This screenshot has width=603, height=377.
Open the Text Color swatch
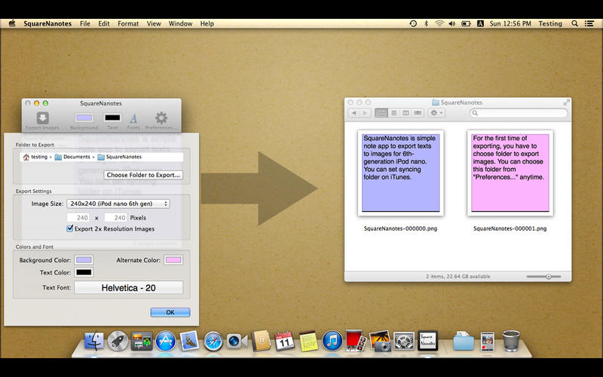[84, 272]
